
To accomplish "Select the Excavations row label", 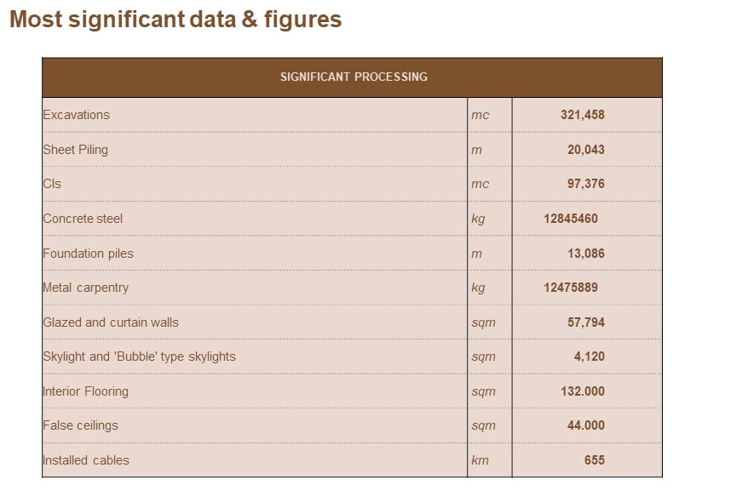I will (77, 115).
